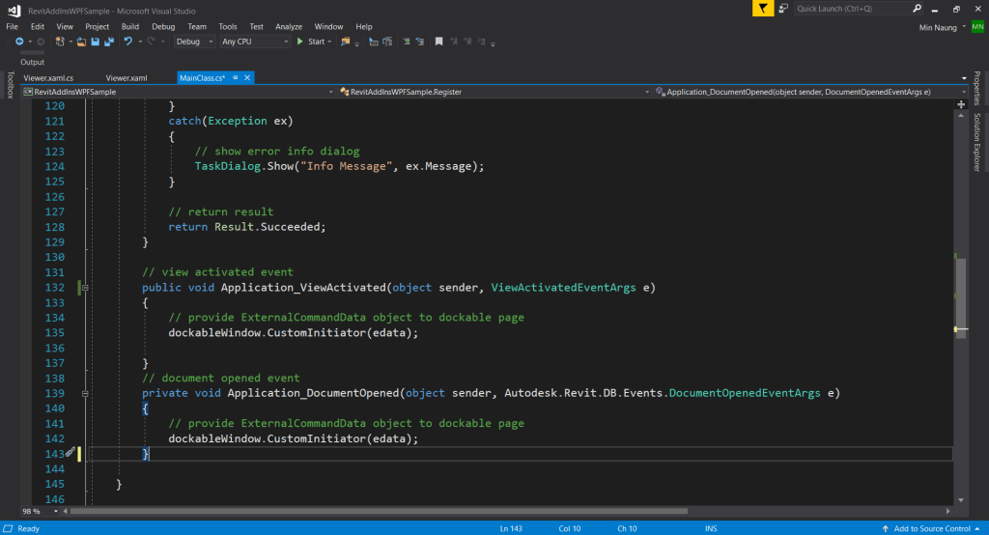This screenshot has width=989, height=535.
Task: Click the yellow notifications flag icon
Action: [765, 8]
